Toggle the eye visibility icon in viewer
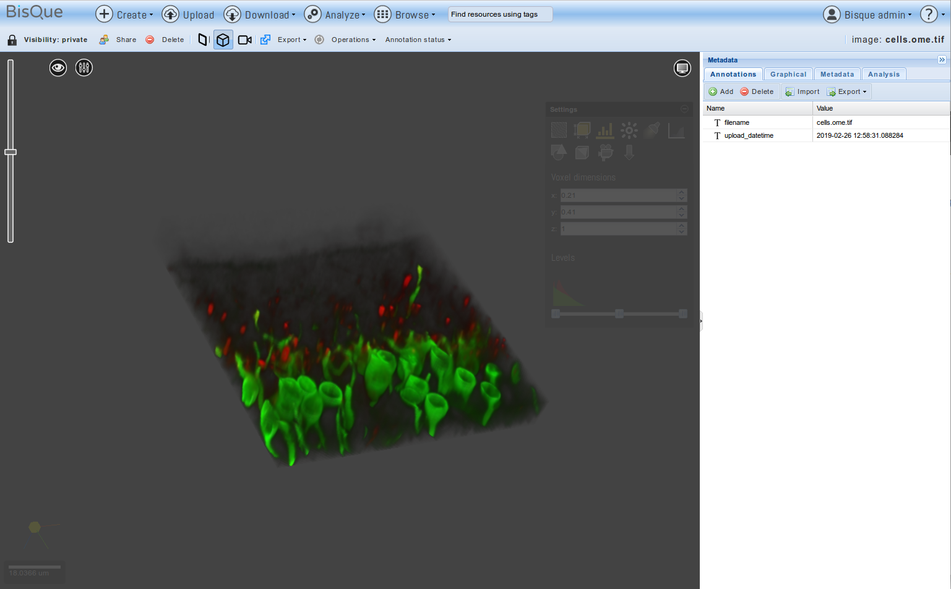The width and height of the screenshot is (951, 589). click(x=58, y=67)
